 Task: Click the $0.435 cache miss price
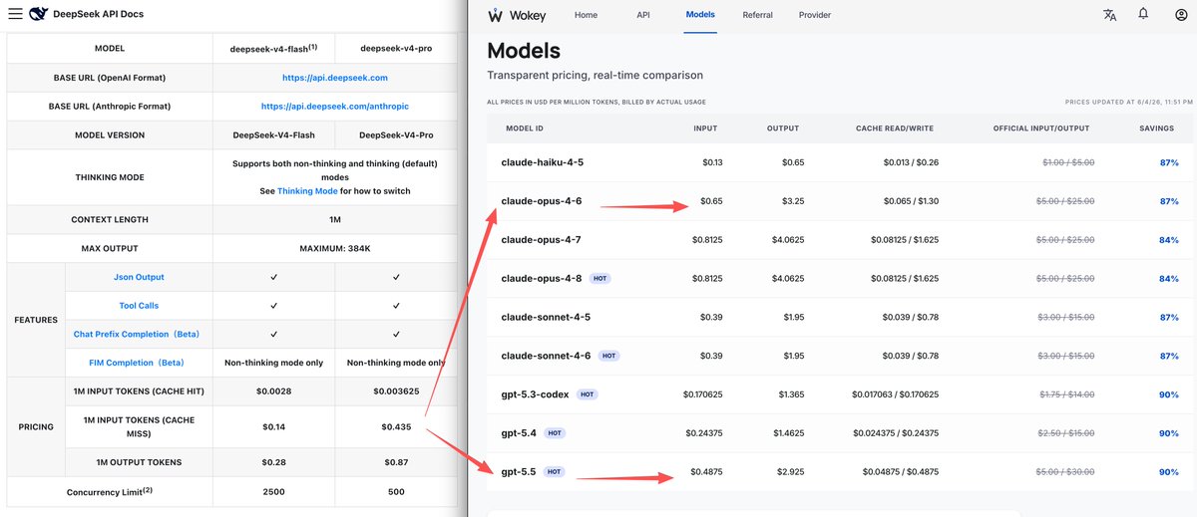396,426
